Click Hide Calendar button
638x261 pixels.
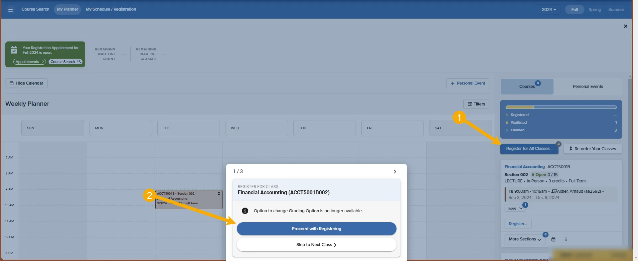point(26,83)
